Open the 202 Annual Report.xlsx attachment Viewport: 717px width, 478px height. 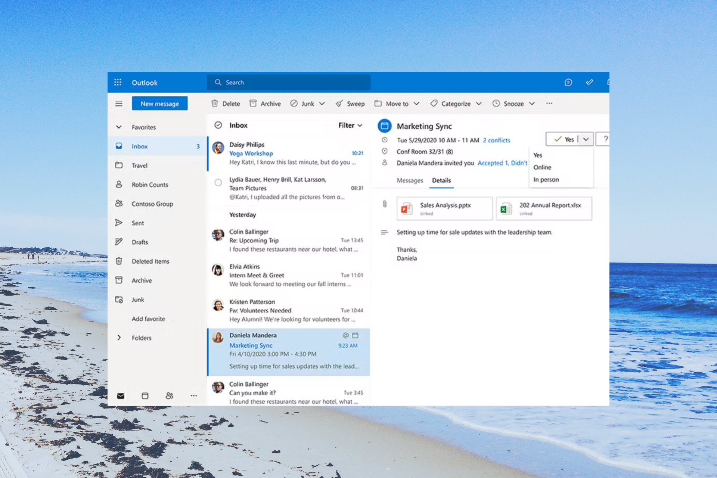544,209
